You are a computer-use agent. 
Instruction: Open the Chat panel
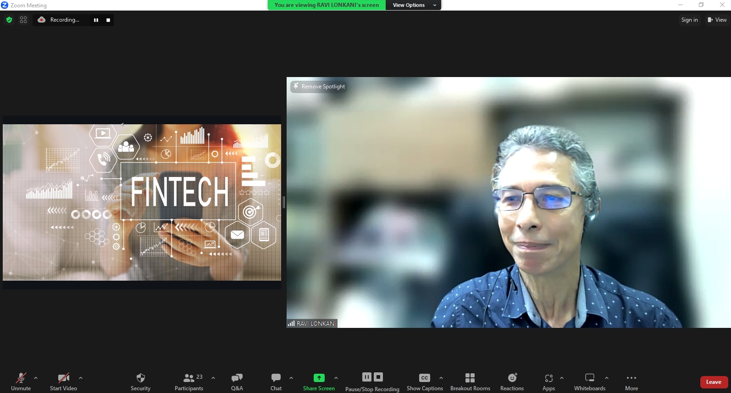tap(276, 382)
